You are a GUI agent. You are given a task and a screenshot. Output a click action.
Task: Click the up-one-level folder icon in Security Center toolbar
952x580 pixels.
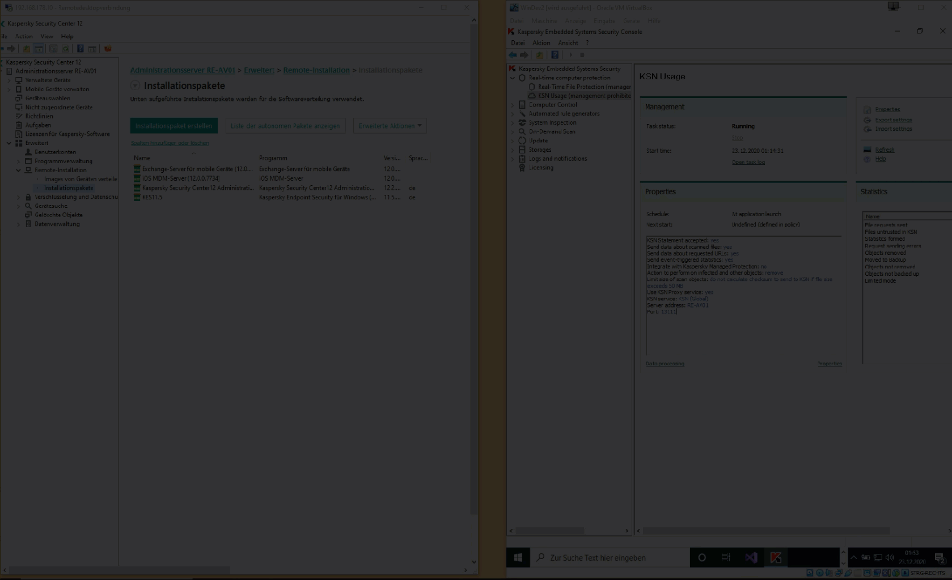(x=27, y=49)
